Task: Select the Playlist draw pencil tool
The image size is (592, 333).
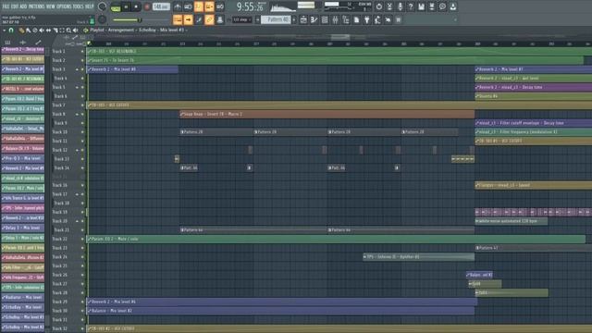Action: pyautogui.click(x=21, y=31)
